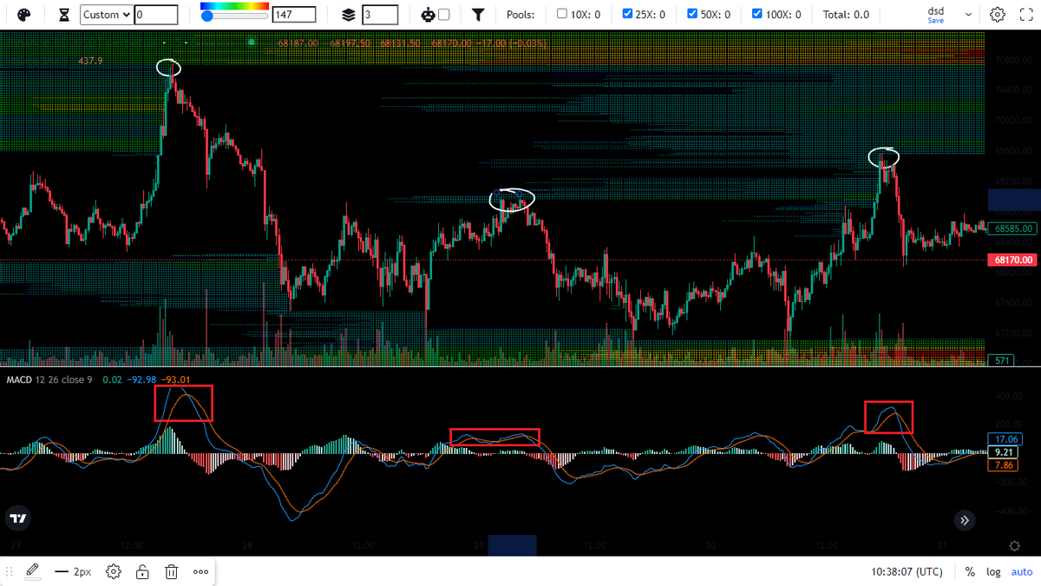The height and width of the screenshot is (586, 1041).
Task: Open the color palette tool
Action: pyautogui.click(x=24, y=15)
